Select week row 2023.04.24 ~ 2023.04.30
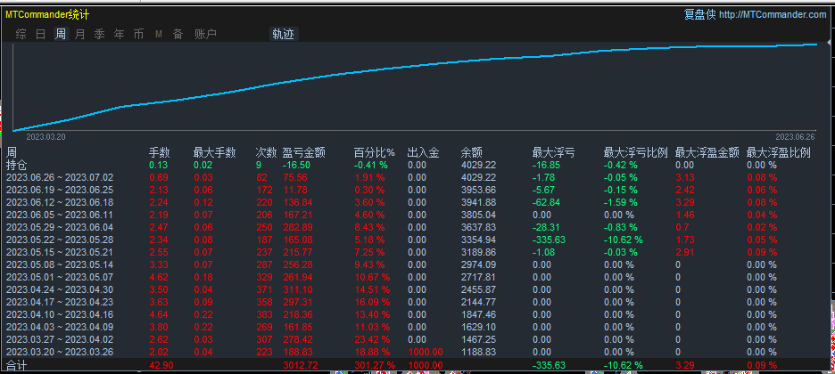 tap(417, 289)
